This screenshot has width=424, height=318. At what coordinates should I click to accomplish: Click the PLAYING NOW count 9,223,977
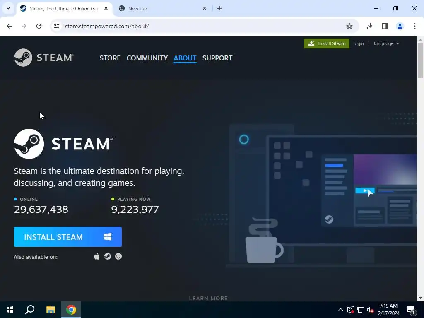point(135,210)
